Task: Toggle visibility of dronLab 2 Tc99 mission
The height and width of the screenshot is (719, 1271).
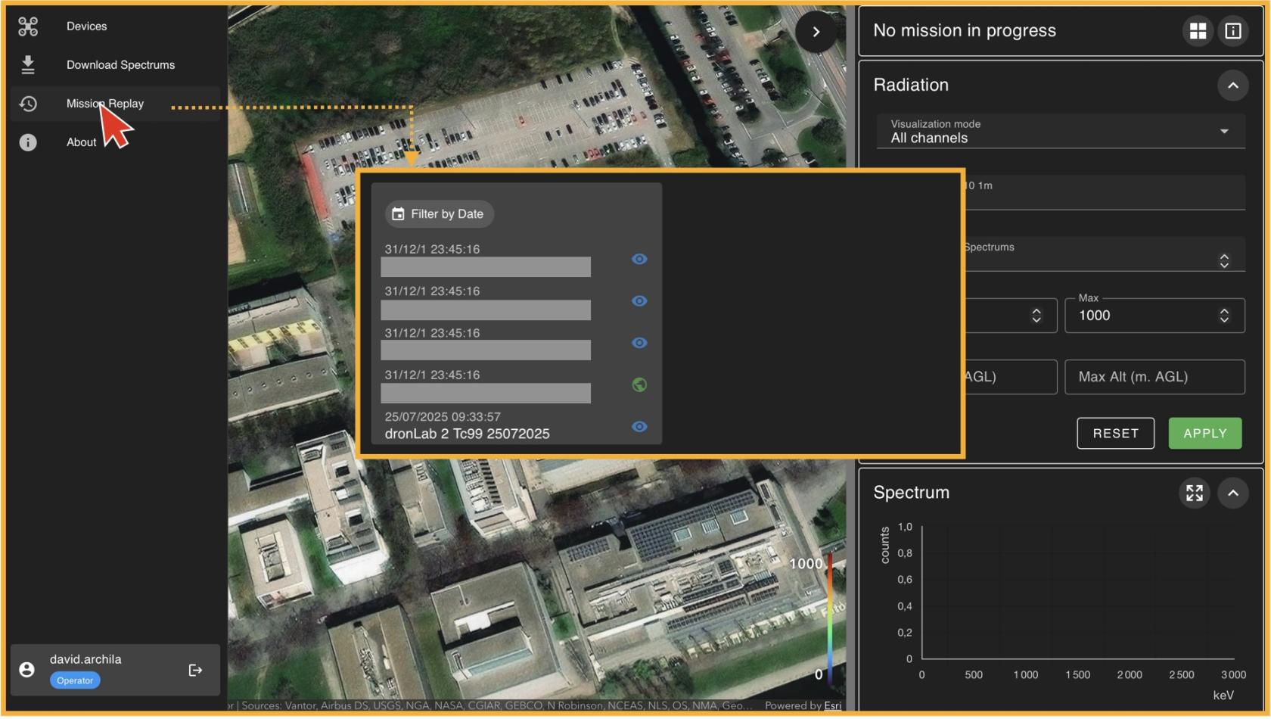Action: tap(639, 427)
